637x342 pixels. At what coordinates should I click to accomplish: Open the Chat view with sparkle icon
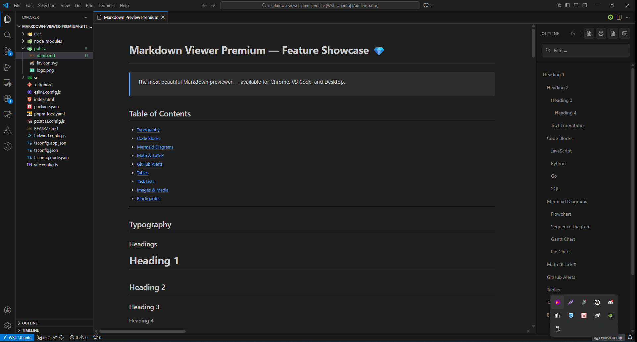pyautogui.click(x=8, y=114)
